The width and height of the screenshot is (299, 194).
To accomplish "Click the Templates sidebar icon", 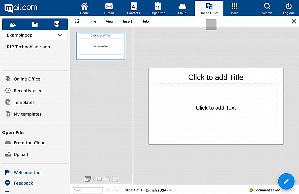I will [x=8, y=102].
